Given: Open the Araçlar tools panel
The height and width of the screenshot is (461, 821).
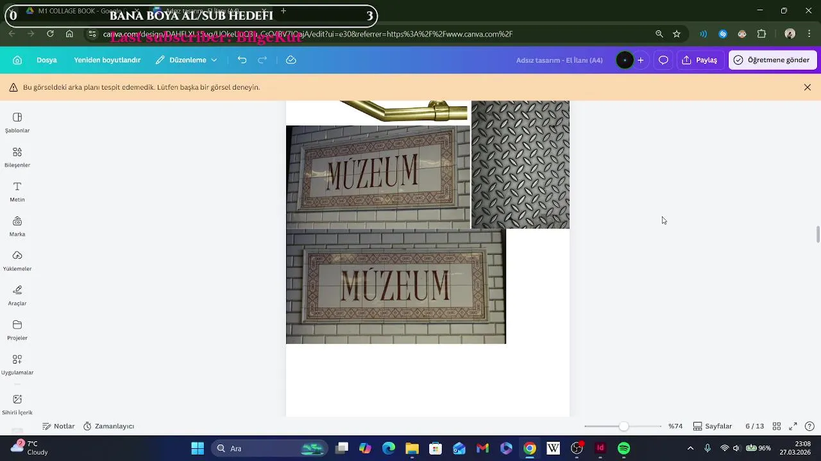Looking at the screenshot, I should click(x=17, y=296).
